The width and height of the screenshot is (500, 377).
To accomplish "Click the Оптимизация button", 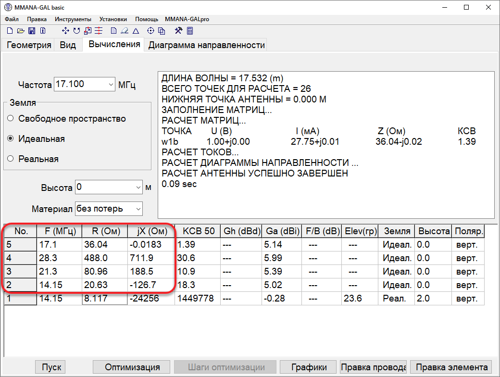I will 132,367.
